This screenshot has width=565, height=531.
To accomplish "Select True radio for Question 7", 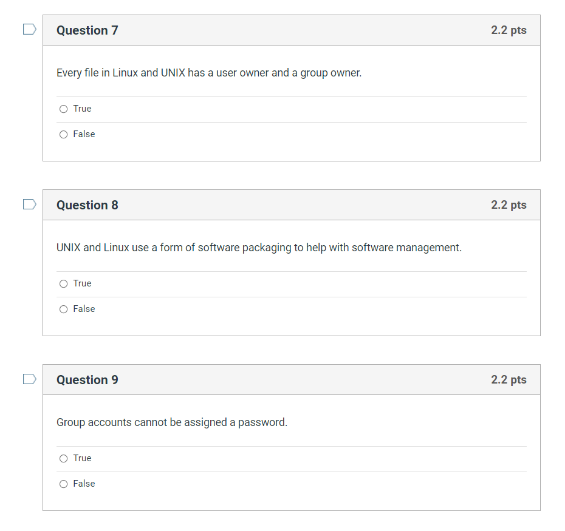I will (63, 109).
